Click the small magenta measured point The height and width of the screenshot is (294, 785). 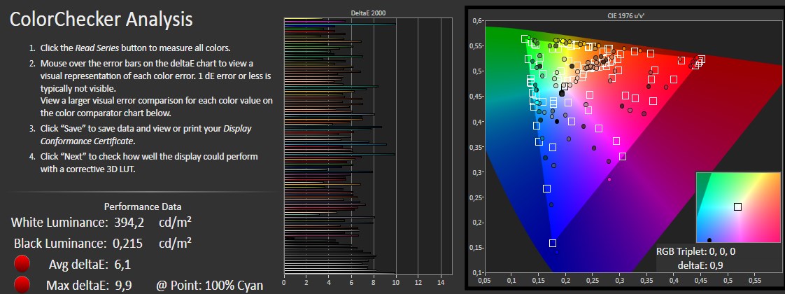point(609,180)
